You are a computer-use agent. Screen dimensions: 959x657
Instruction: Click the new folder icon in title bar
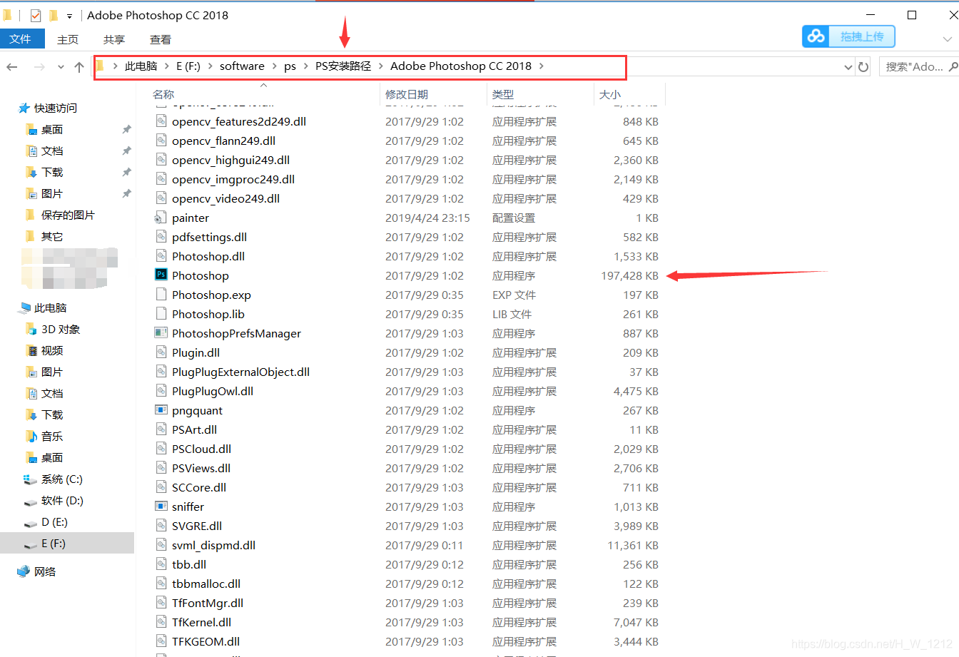click(53, 15)
